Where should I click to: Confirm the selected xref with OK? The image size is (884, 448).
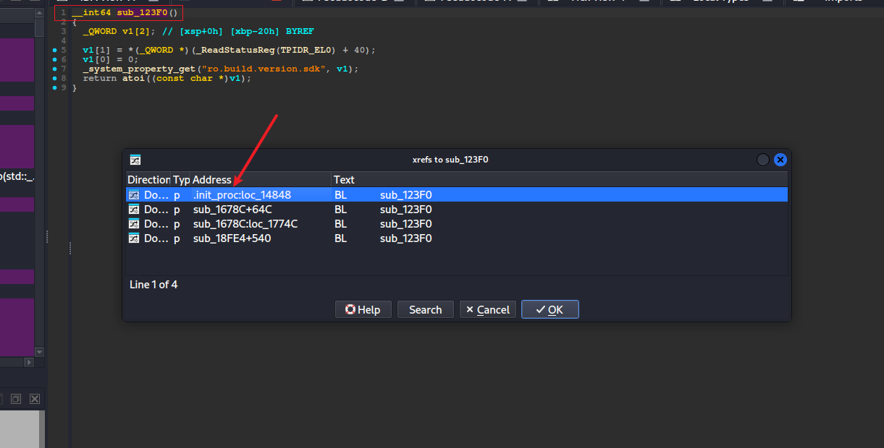[550, 309]
